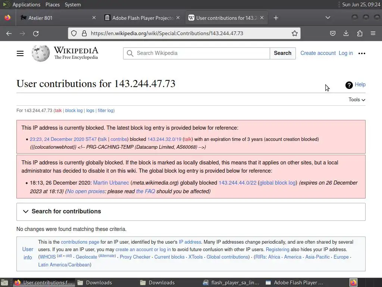Close the User contributions tab
Image resolution: width=382 pixels, height=287 pixels.
pyautogui.click(x=262, y=18)
